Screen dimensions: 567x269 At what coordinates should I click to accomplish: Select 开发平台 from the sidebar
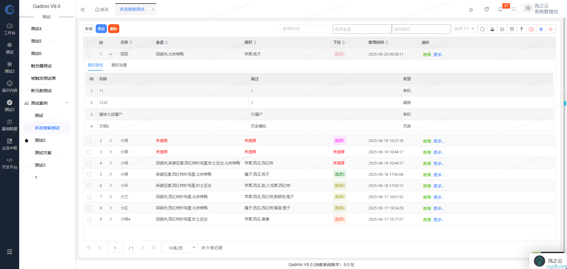(x=9, y=163)
